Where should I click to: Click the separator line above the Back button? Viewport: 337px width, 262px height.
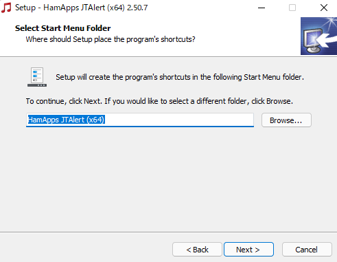168,232
